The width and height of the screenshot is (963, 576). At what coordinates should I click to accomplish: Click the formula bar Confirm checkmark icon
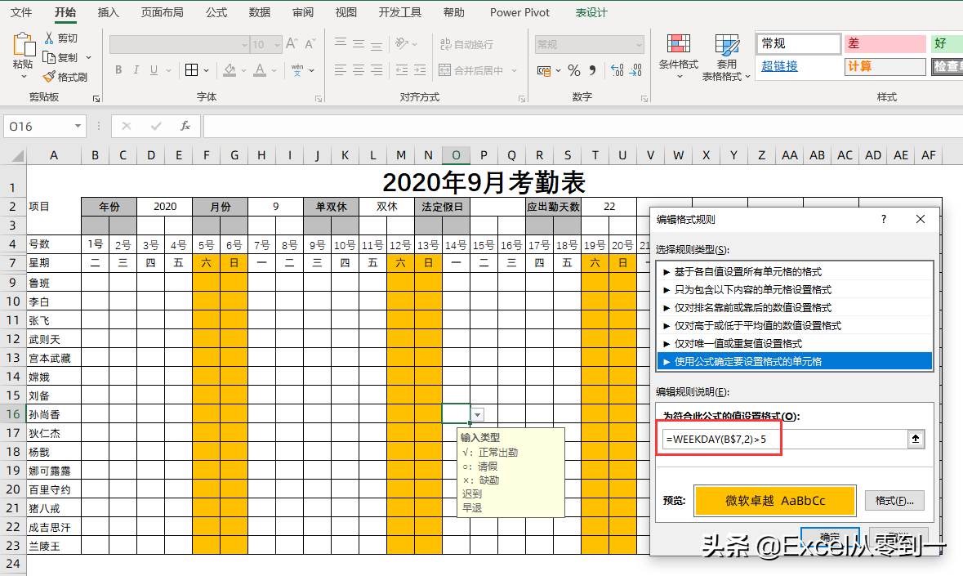pyautogui.click(x=156, y=126)
